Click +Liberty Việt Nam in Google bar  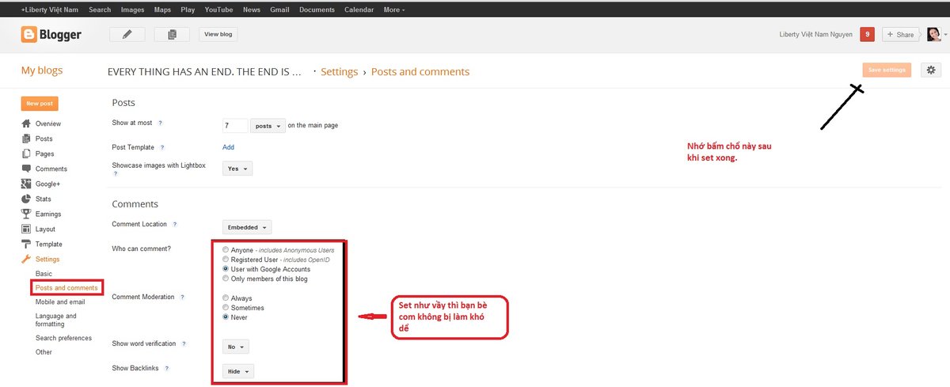coord(49,9)
